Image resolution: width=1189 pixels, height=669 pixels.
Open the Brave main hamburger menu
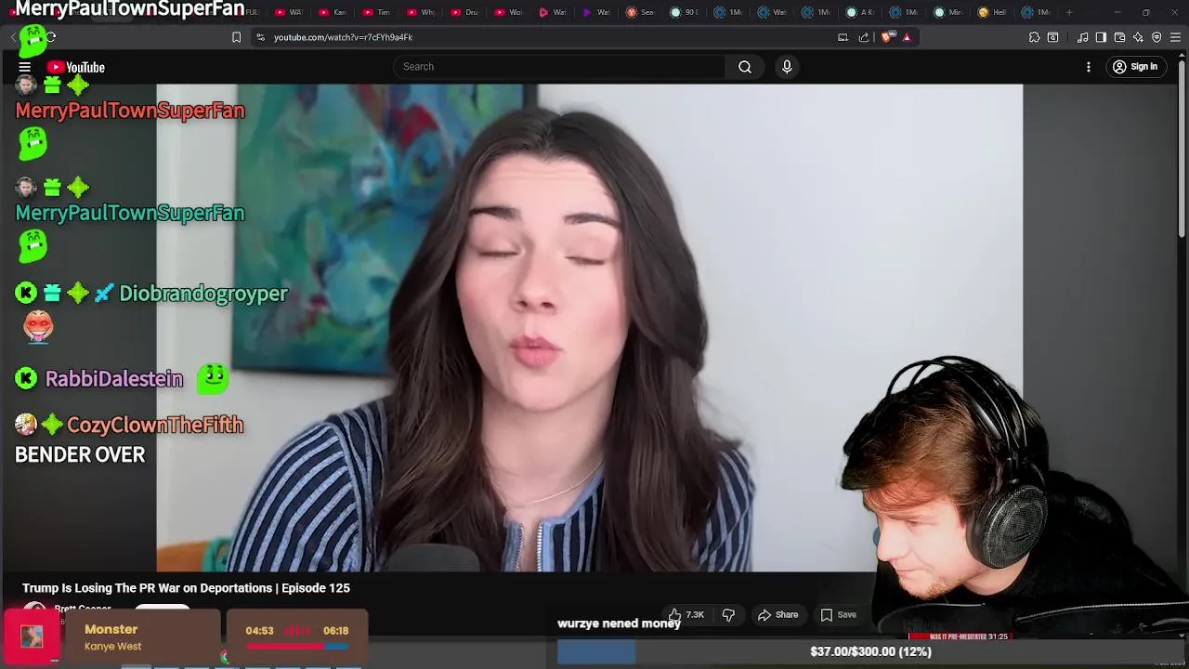1175,37
